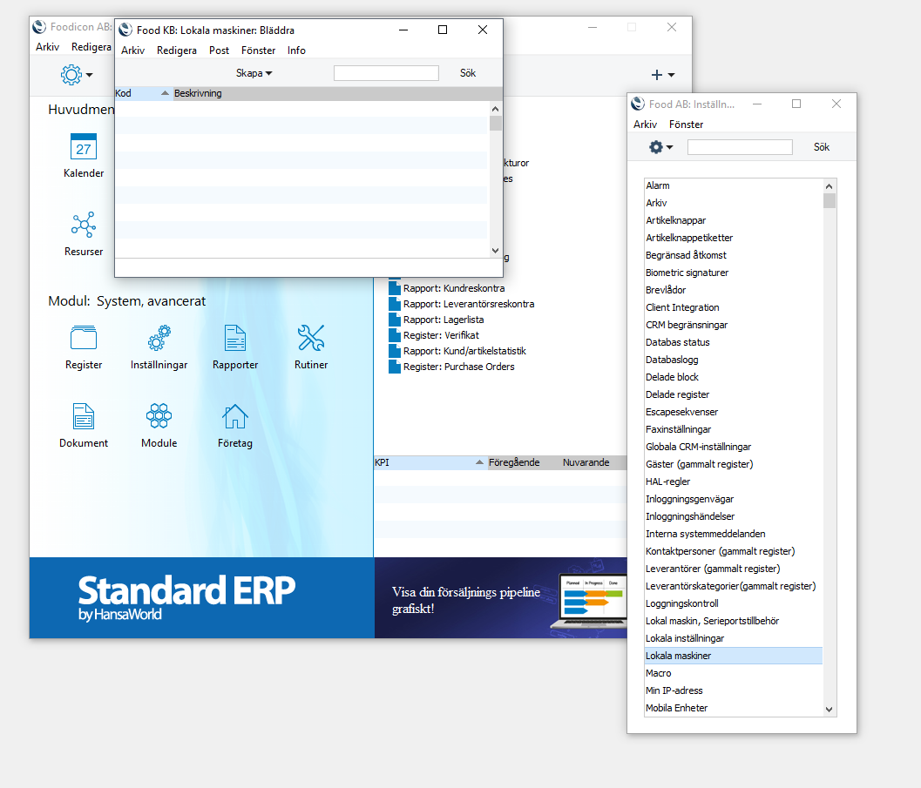Click the Register: Purchase Orders shortcut icon

395,367
